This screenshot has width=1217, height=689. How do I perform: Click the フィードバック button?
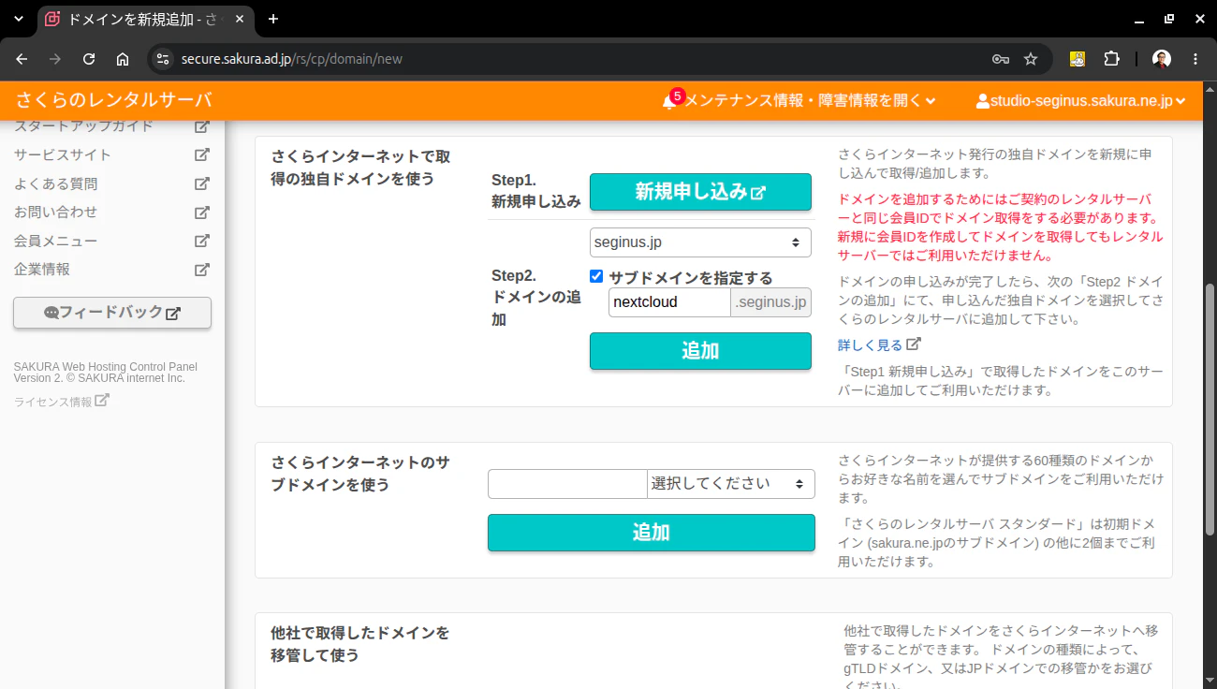(112, 313)
